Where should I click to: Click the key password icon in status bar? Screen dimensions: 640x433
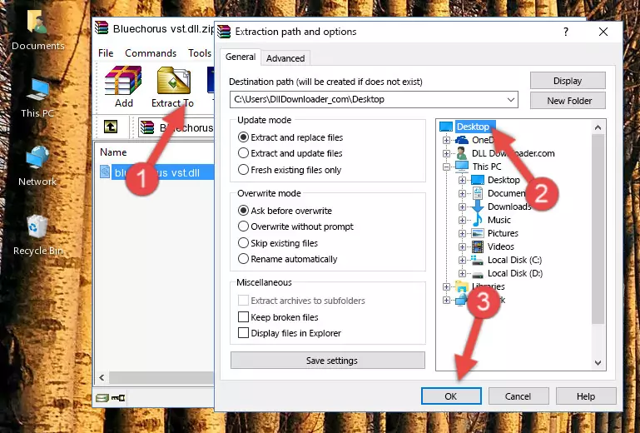(118, 397)
